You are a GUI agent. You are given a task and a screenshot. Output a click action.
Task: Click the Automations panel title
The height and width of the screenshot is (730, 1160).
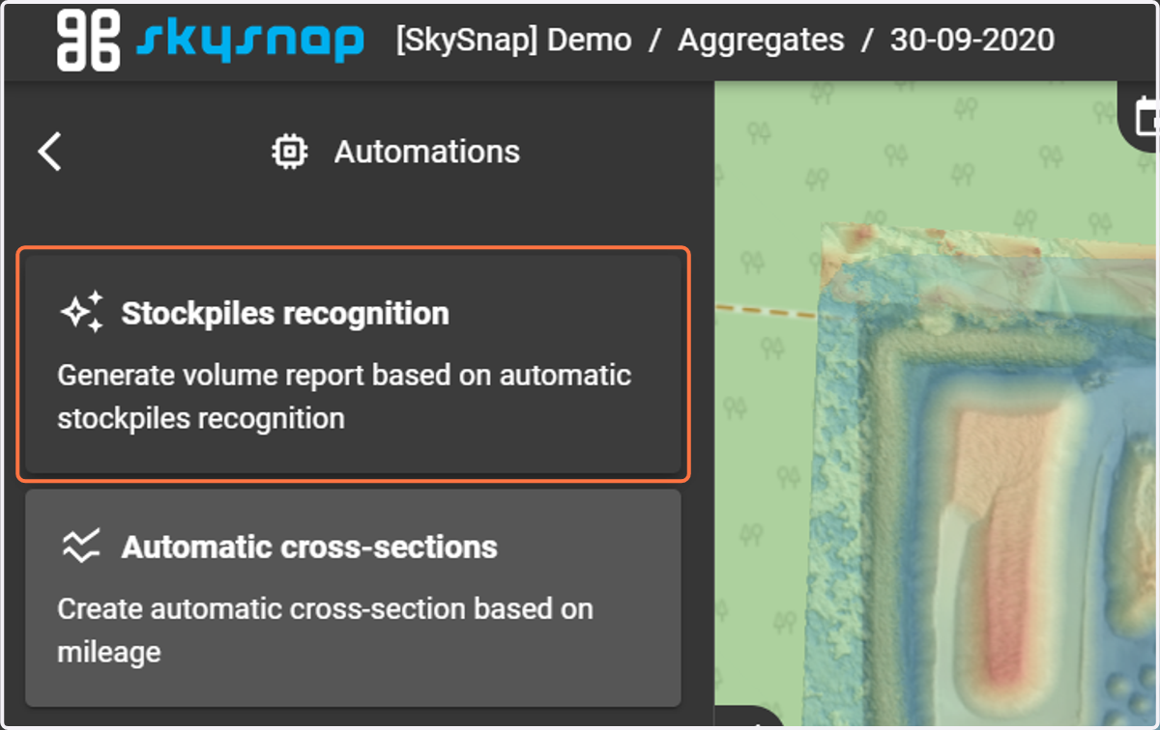[427, 152]
